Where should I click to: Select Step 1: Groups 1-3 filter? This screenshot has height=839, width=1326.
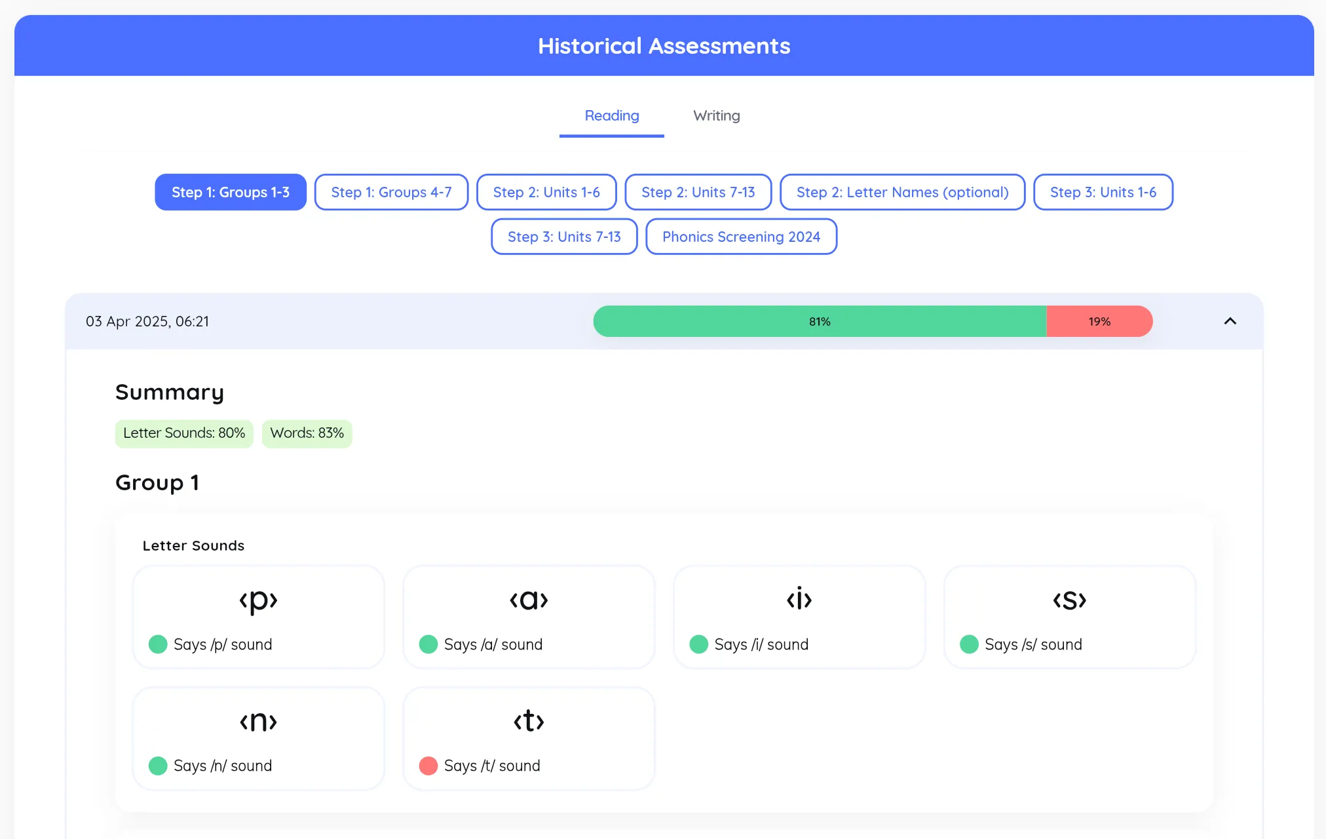coord(230,192)
